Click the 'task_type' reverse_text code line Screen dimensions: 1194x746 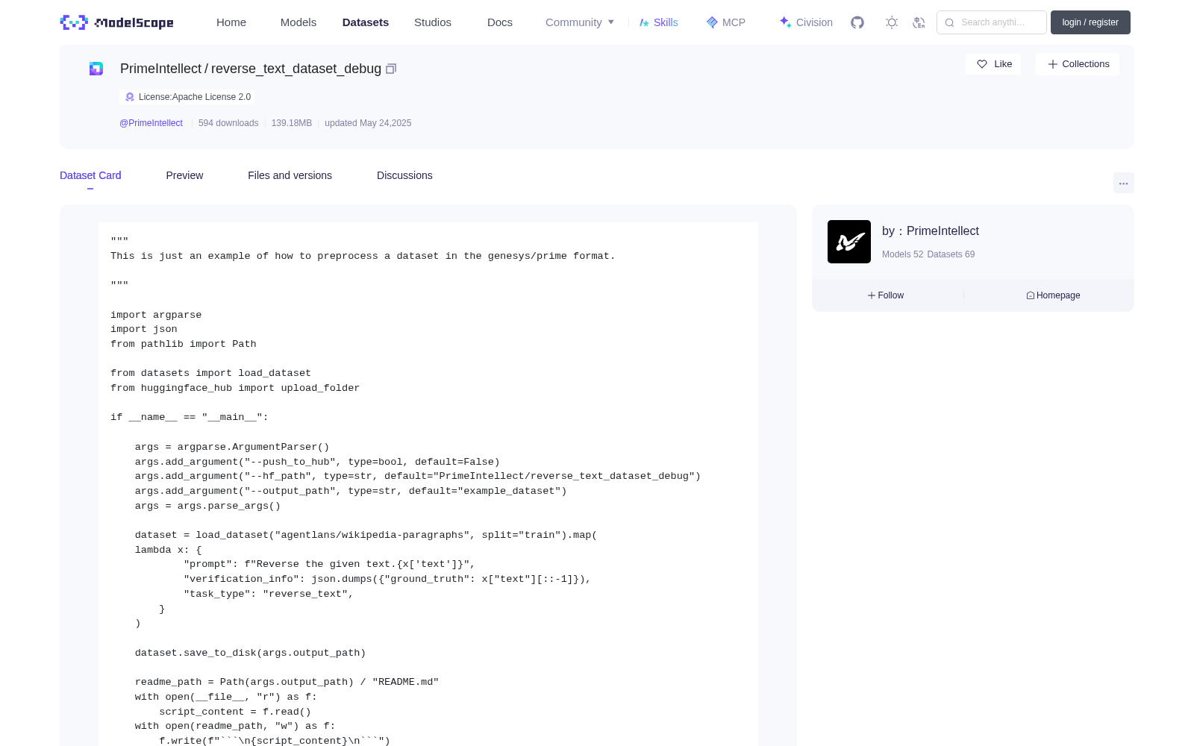tap(269, 594)
